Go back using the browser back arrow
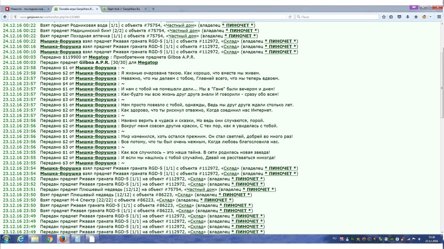 (x=5, y=17)
